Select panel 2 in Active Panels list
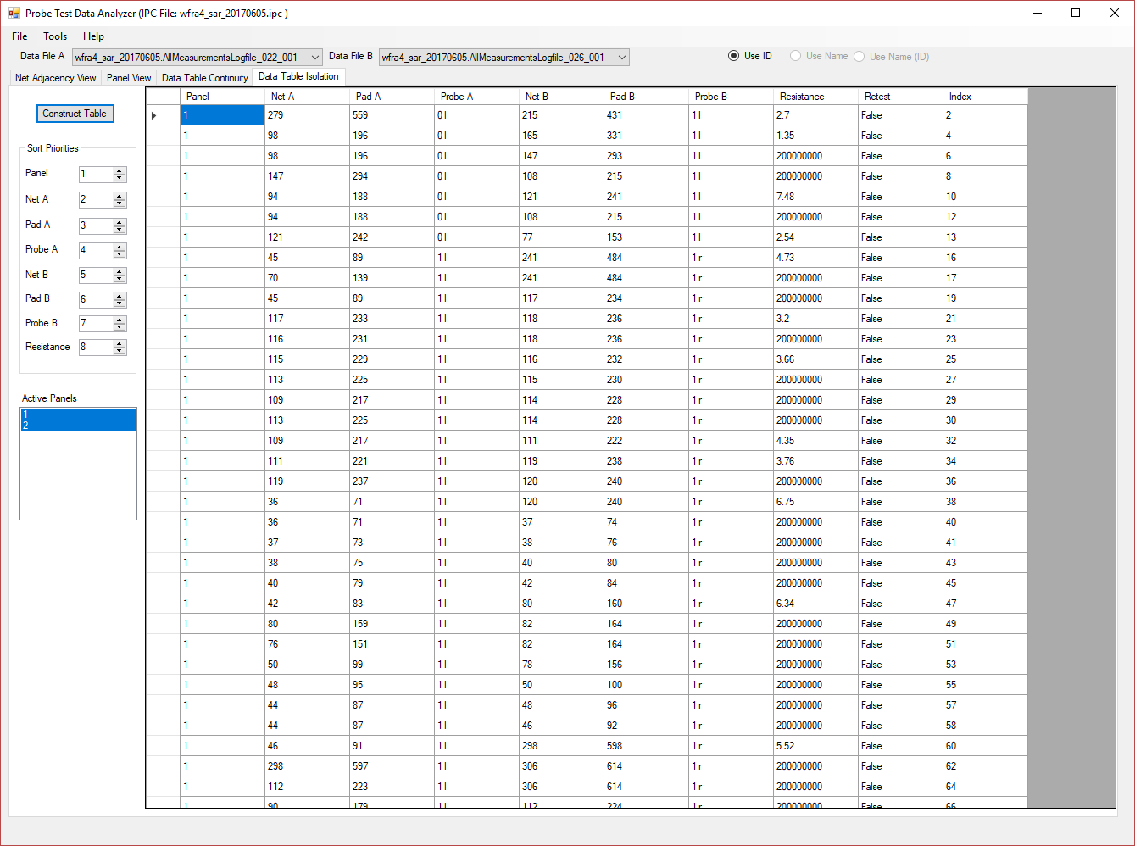Image resolution: width=1135 pixels, height=846 pixels. pyautogui.click(x=78, y=425)
